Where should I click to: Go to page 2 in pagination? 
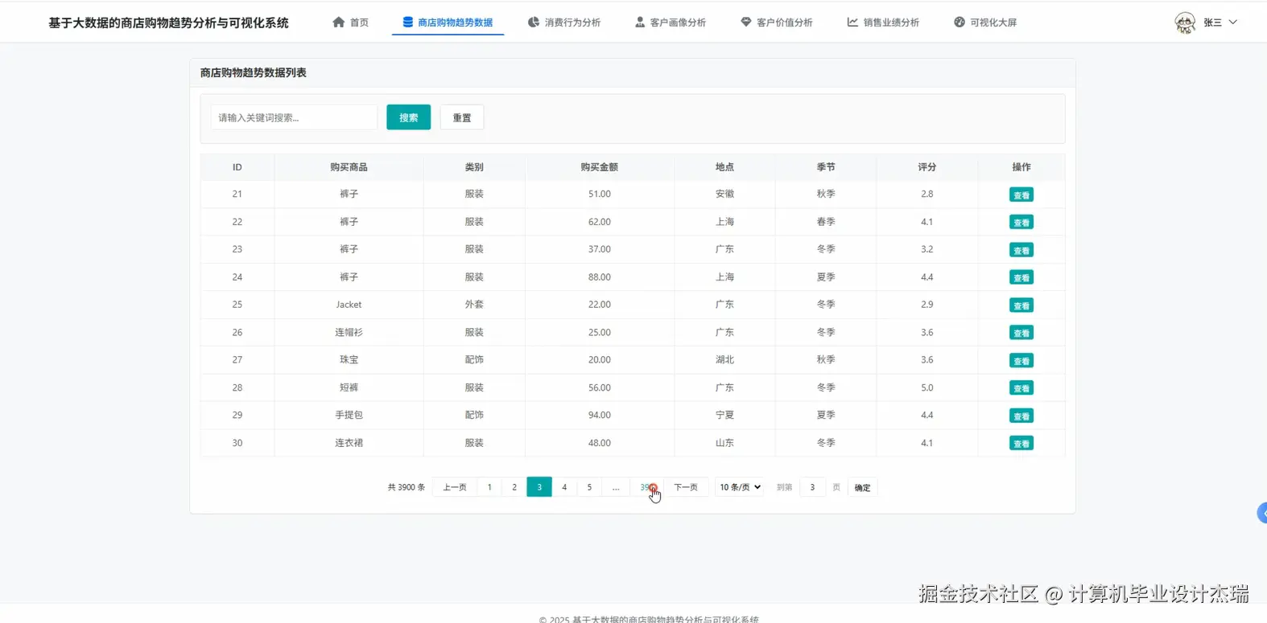click(x=514, y=487)
